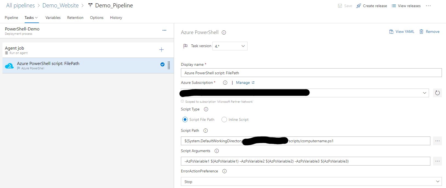Viewport: 446px width, 188px height.
Task: Open the History tab
Action: (x=116, y=18)
